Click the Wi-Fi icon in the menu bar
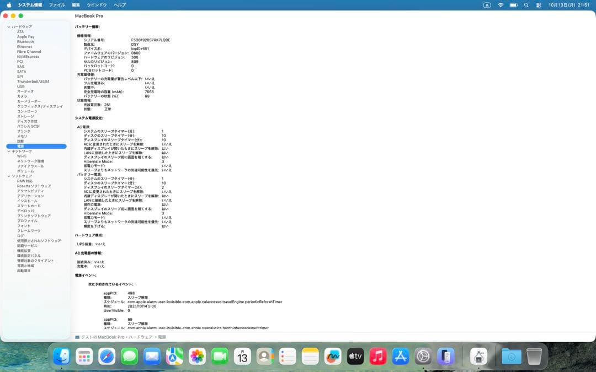 coord(501,4)
